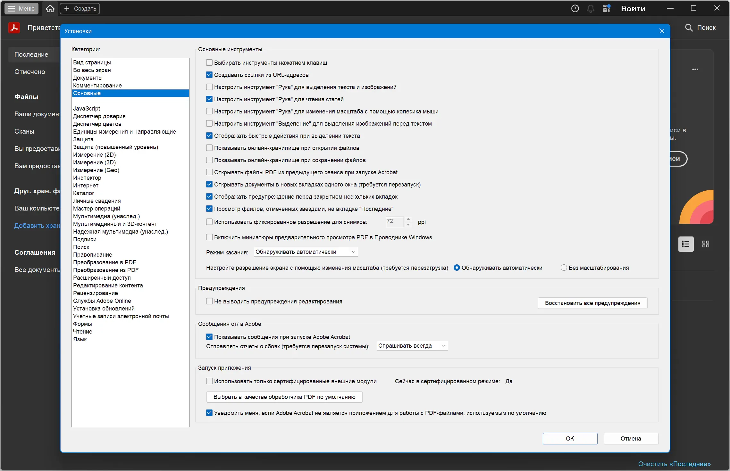Uncheck "Создавать ссылки из URL-адресов"

click(x=209, y=75)
